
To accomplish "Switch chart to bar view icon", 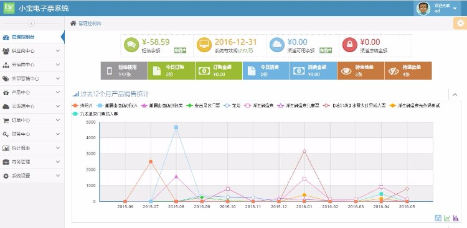I will click(456, 218).
